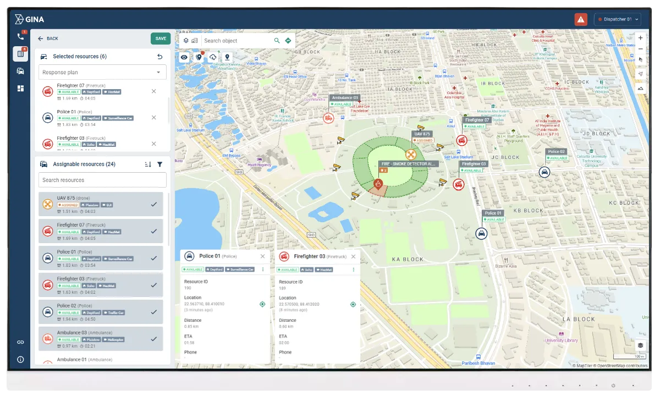Toggle Police 01 checkmark in assignable list
This screenshot has width=660, height=395.
click(x=153, y=258)
